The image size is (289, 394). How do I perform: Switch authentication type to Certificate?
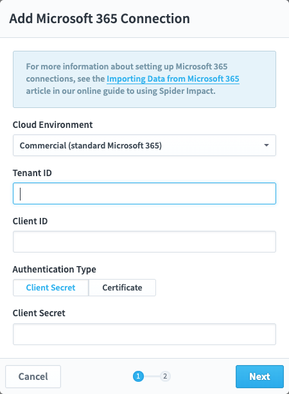[122, 287]
